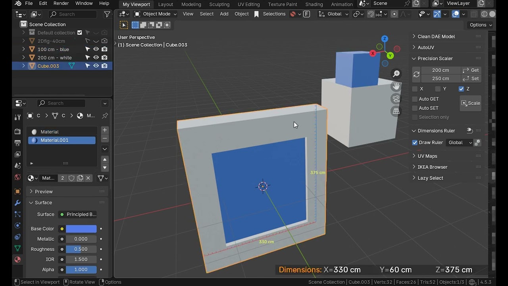Select the Material slot in list
Viewport: 508px width, 286px height.
pos(62,132)
